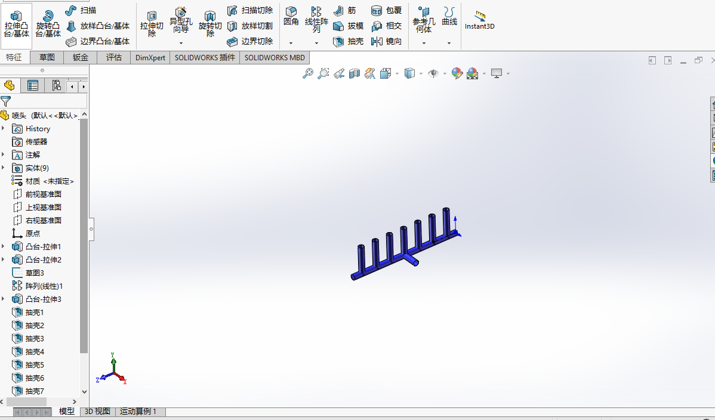
Task: Click the edit appearance color ball icon
Action: tap(457, 73)
